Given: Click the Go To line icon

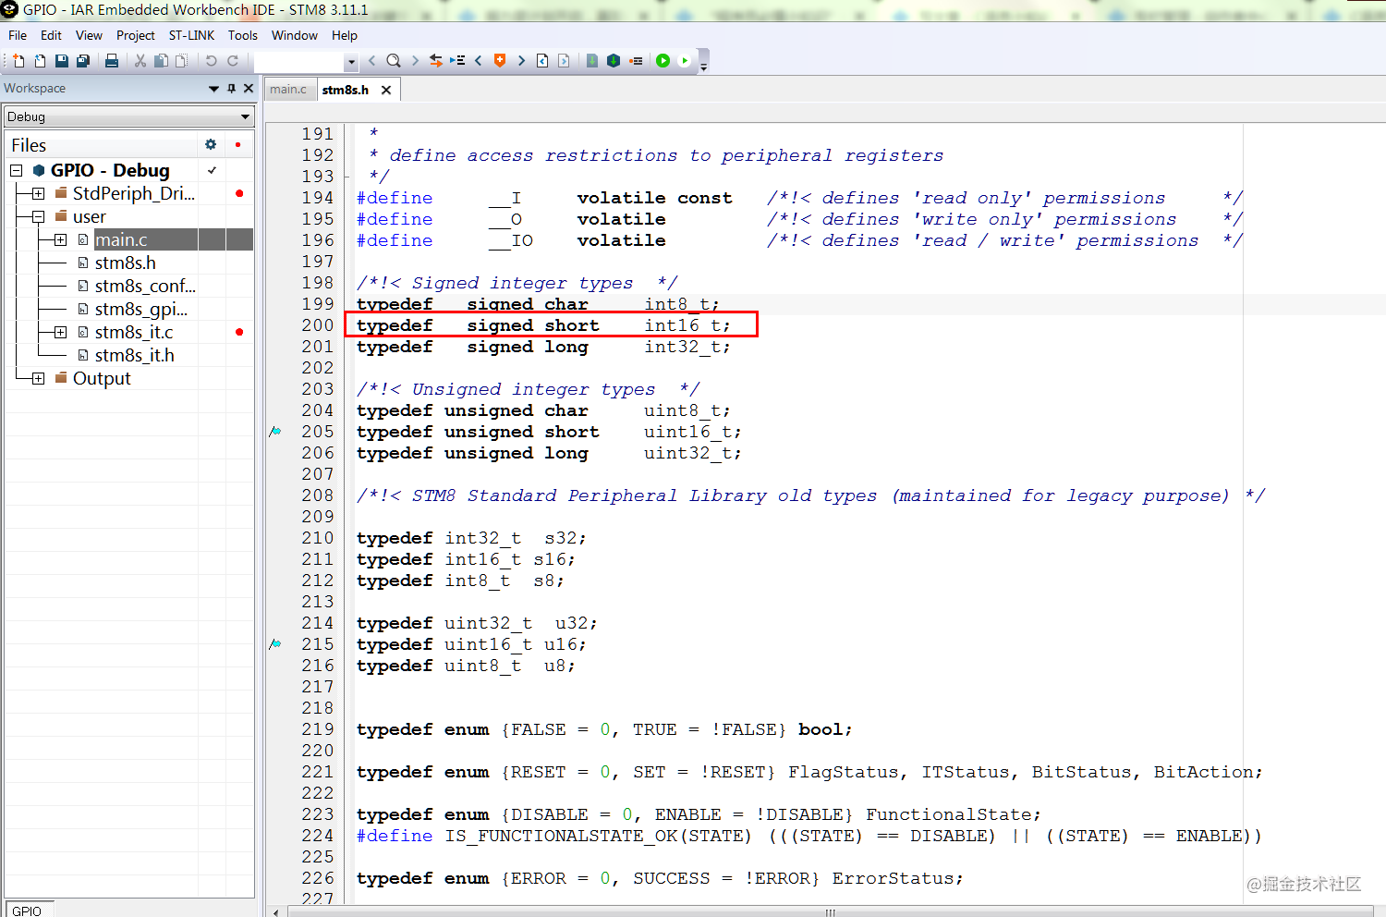Looking at the screenshot, I should click(x=457, y=61).
